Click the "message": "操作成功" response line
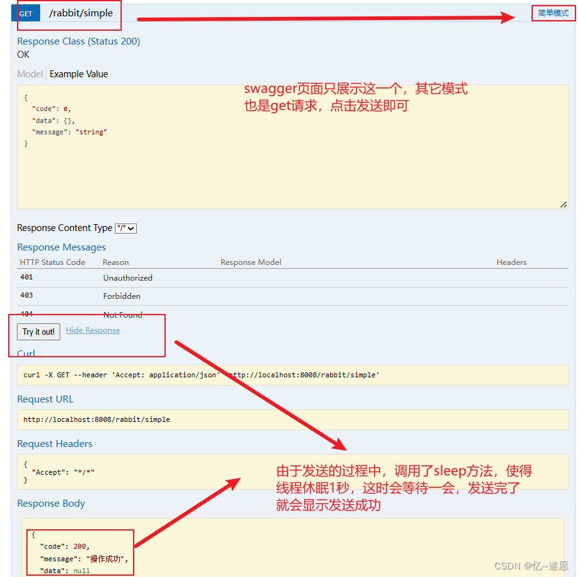 click(84, 559)
